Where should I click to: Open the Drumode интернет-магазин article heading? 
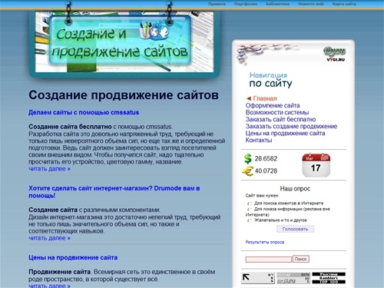pyautogui.click(x=114, y=192)
